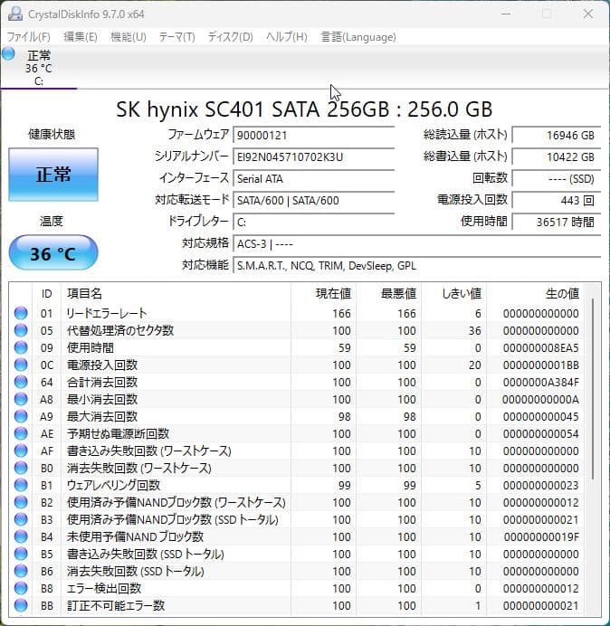Viewport: 610px width, 626px height.
Task: Click total host reads value 16946 GB
Action: (556, 135)
